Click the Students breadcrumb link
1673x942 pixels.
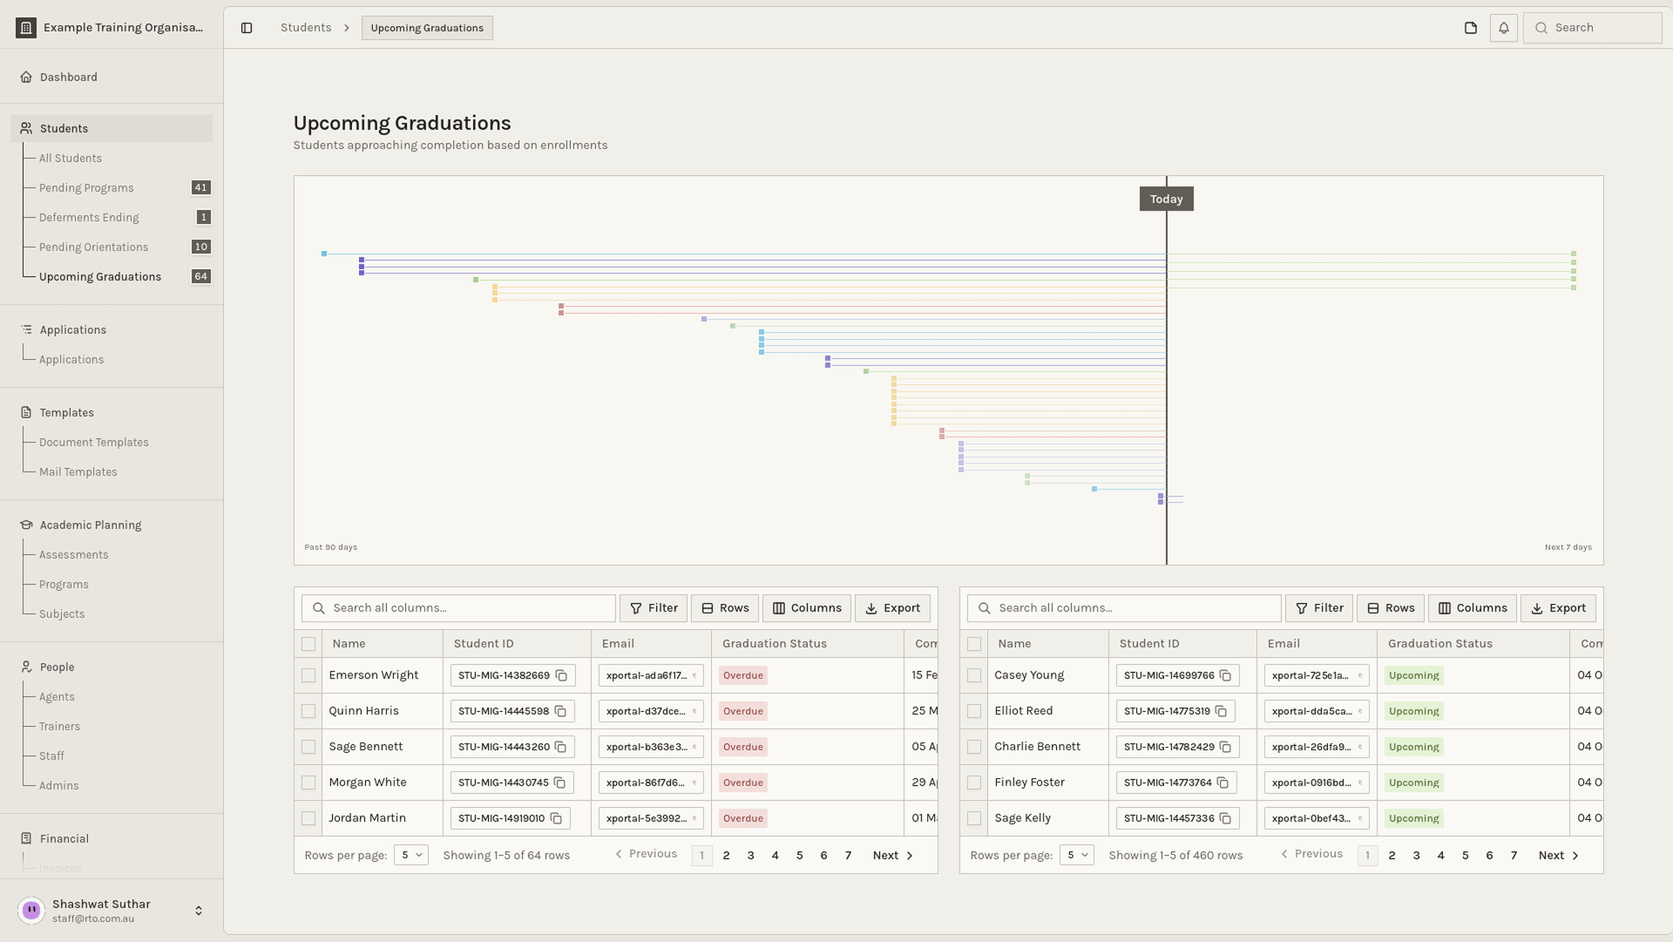(306, 27)
